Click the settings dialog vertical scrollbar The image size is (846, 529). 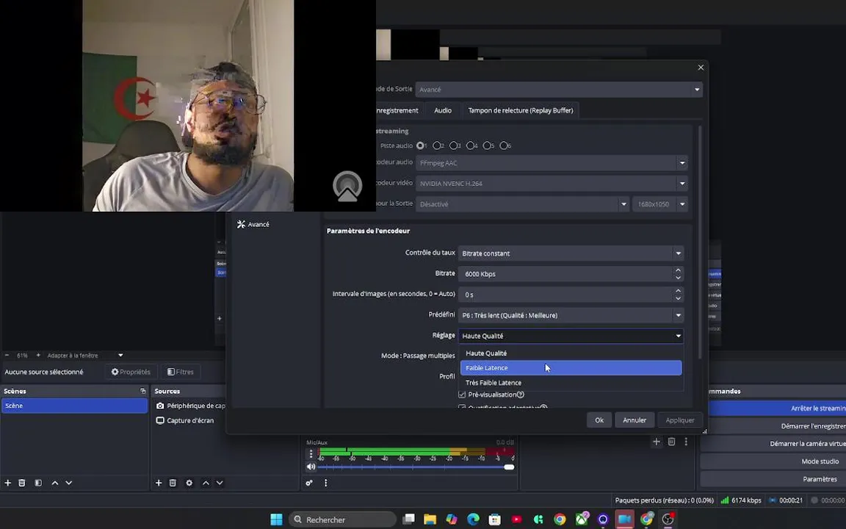click(700, 243)
